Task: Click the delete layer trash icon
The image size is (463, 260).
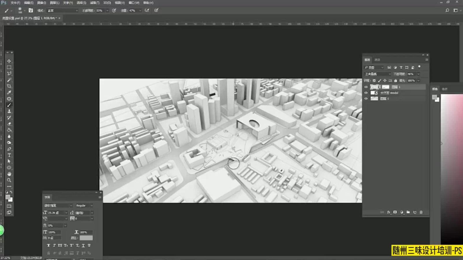Action: tap(421, 212)
